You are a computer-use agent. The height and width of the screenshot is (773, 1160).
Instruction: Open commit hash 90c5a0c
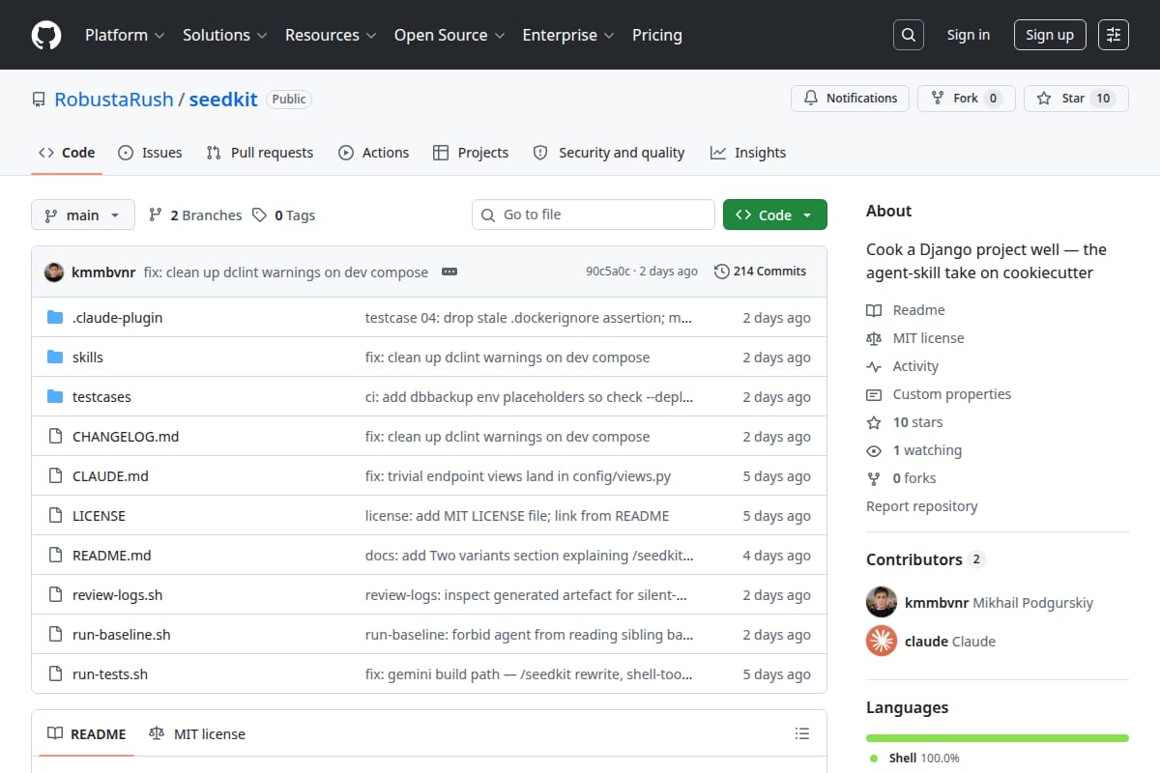[x=608, y=272]
